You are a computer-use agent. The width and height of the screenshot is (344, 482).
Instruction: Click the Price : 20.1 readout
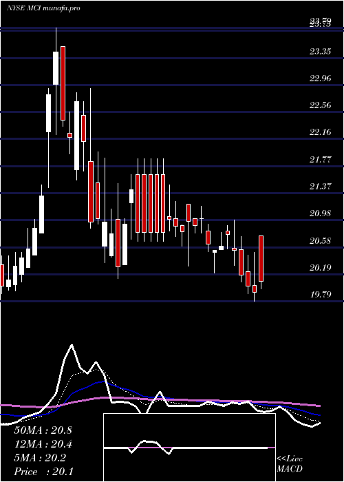click(43, 472)
